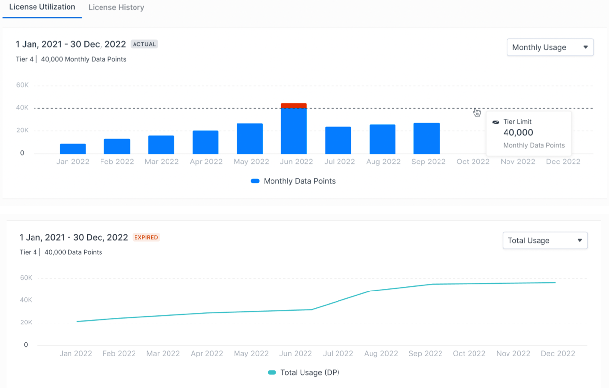Image resolution: width=609 pixels, height=388 pixels.
Task: Toggle the Total Usage (DP) legend swatch
Action: pyautogui.click(x=272, y=373)
